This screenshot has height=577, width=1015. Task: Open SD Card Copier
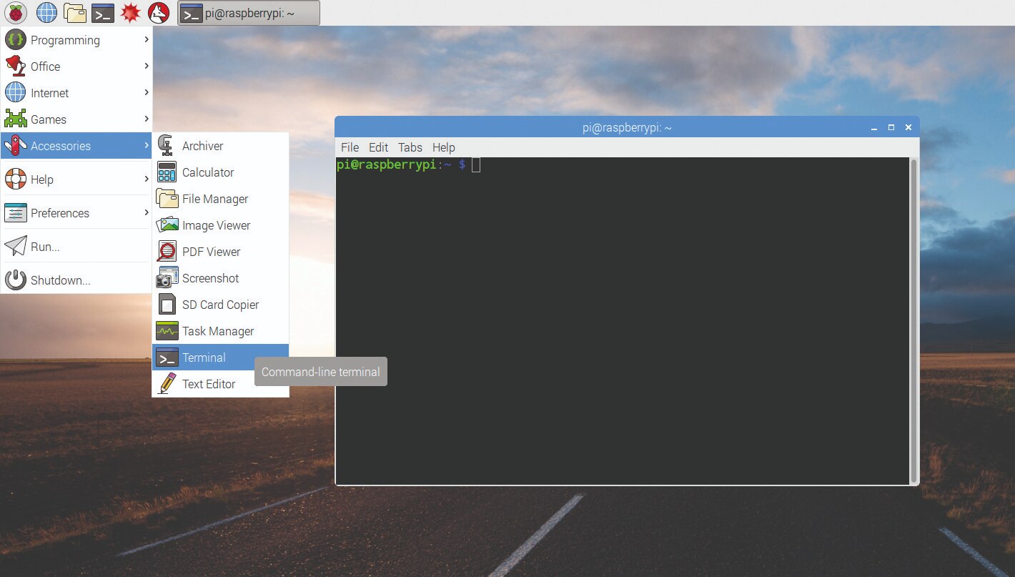tap(220, 305)
